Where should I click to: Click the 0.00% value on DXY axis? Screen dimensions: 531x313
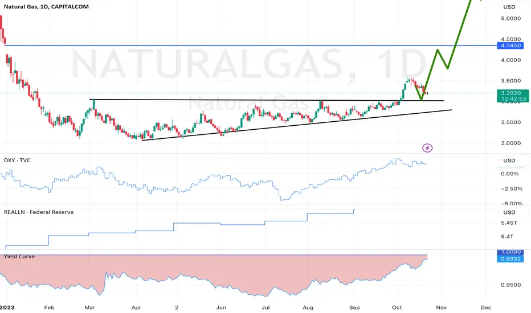[x=510, y=174]
